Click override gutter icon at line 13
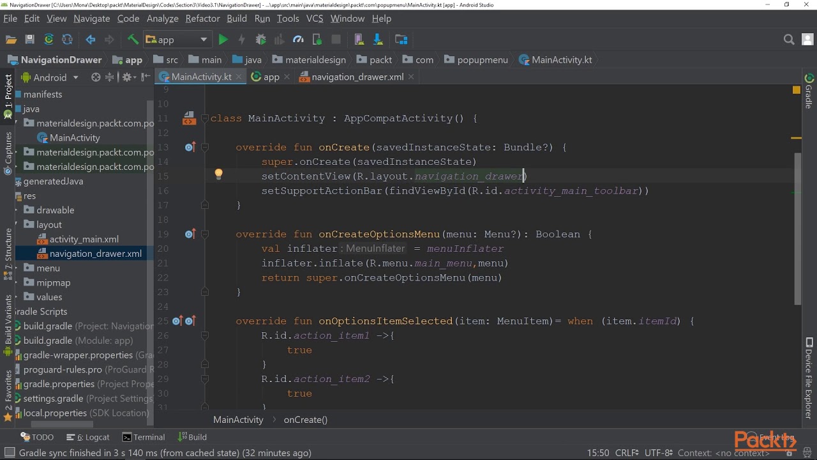Image resolution: width=817 pixels, height=460 pixels. point(190,148)
